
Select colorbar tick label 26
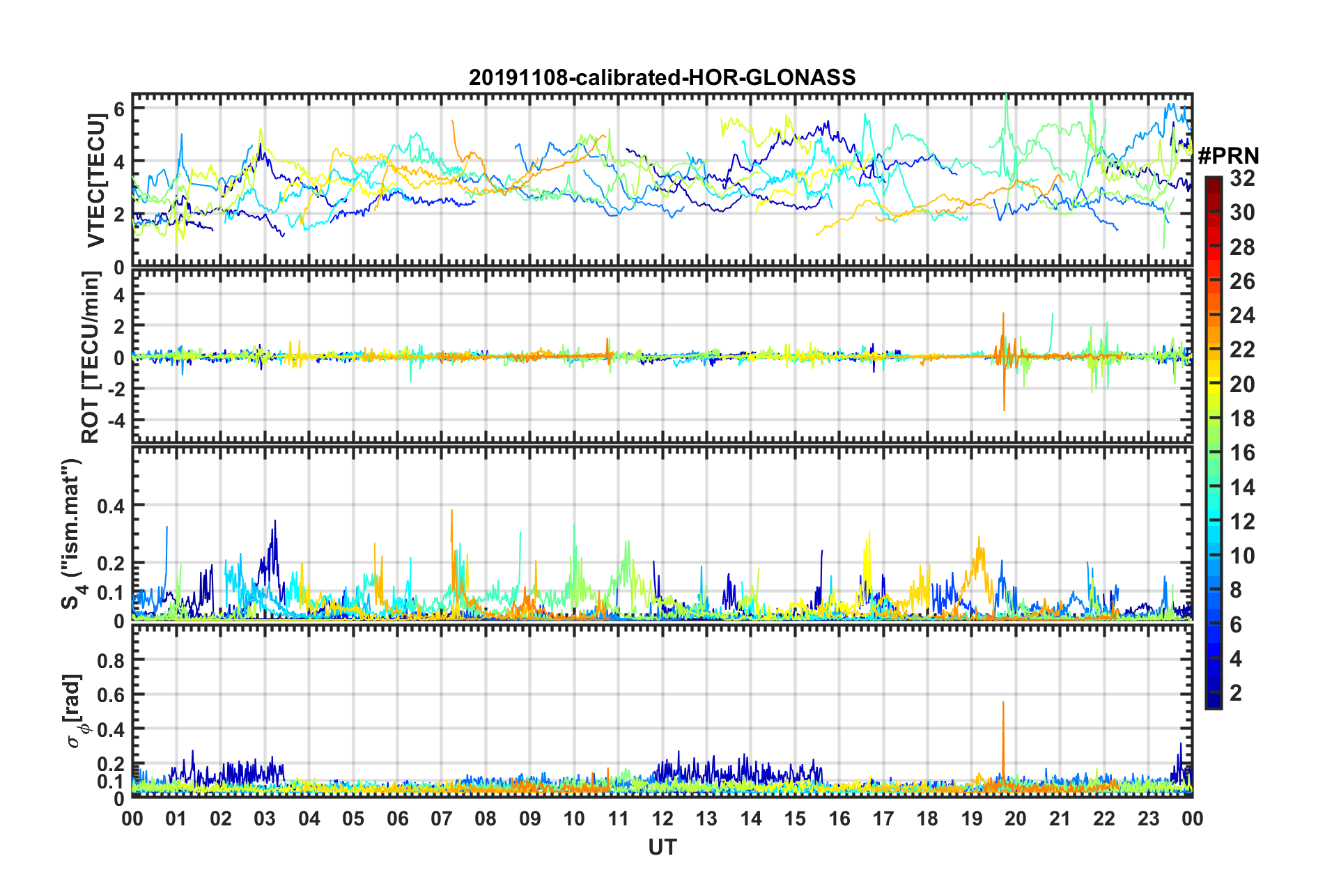coord(1242,281)
